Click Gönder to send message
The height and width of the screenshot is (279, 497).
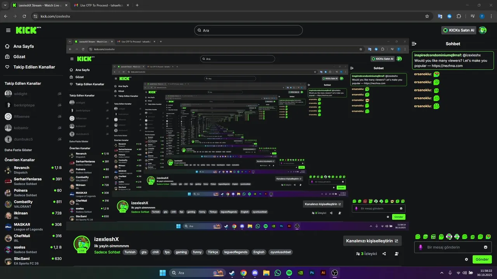tap(482, 259)
